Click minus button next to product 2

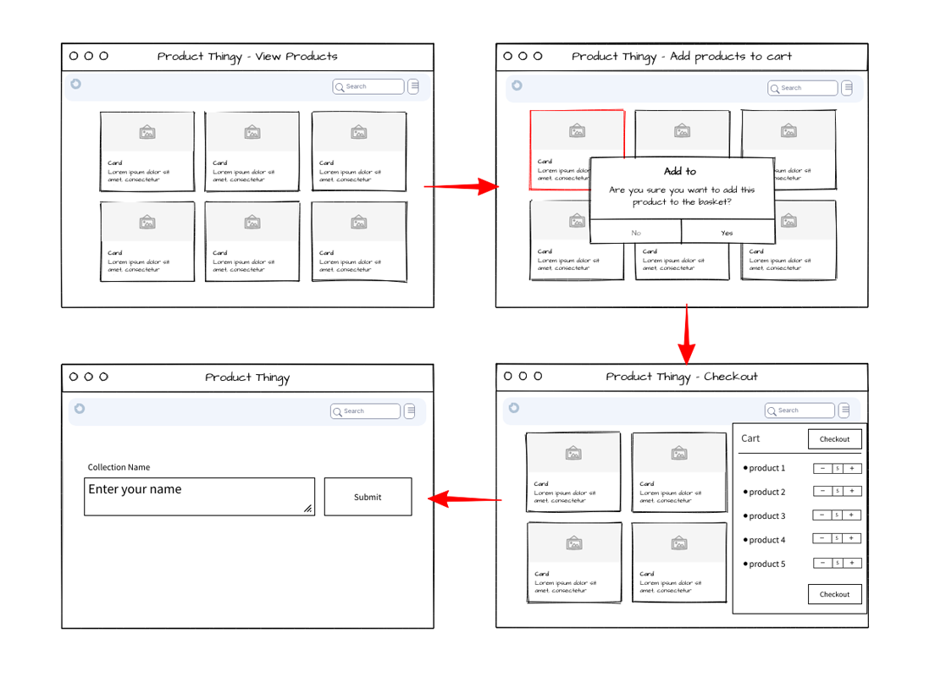822,492
